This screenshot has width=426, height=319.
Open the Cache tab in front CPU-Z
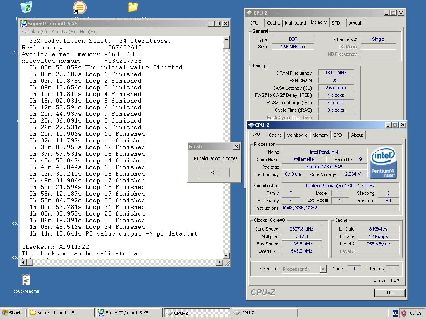click(x=275, y=135)
